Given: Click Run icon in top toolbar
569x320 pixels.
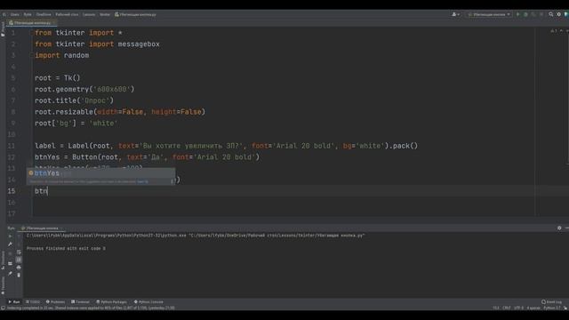Looking at the screenshot, I should click(517, 14).
